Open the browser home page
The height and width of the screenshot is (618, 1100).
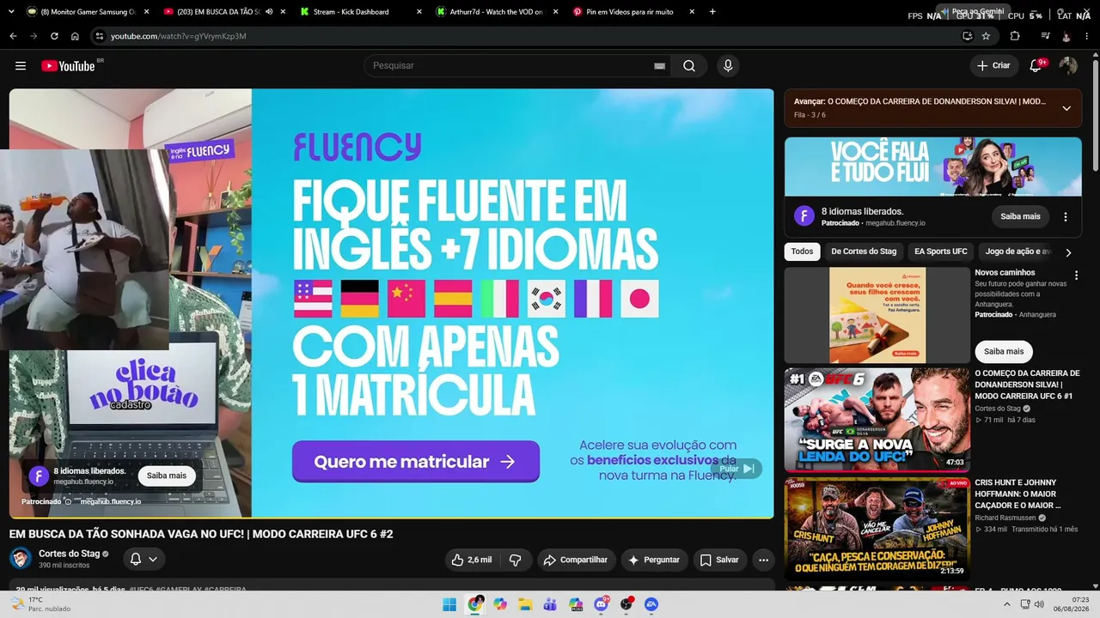pos(75,36)
